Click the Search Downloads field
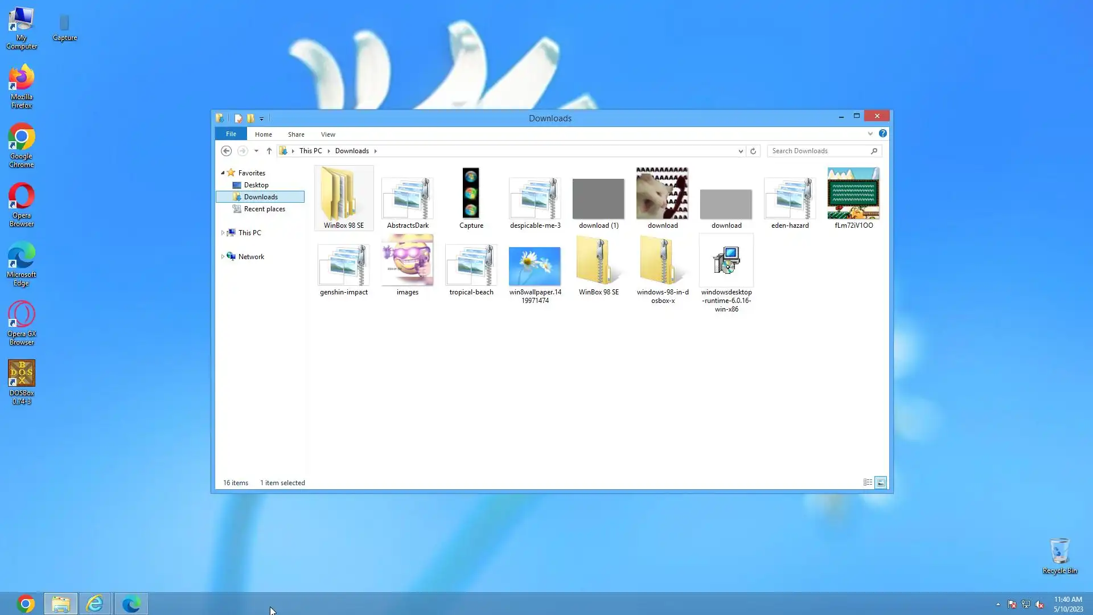Screen dimensions: 1093x615 [x=819, y=151]
